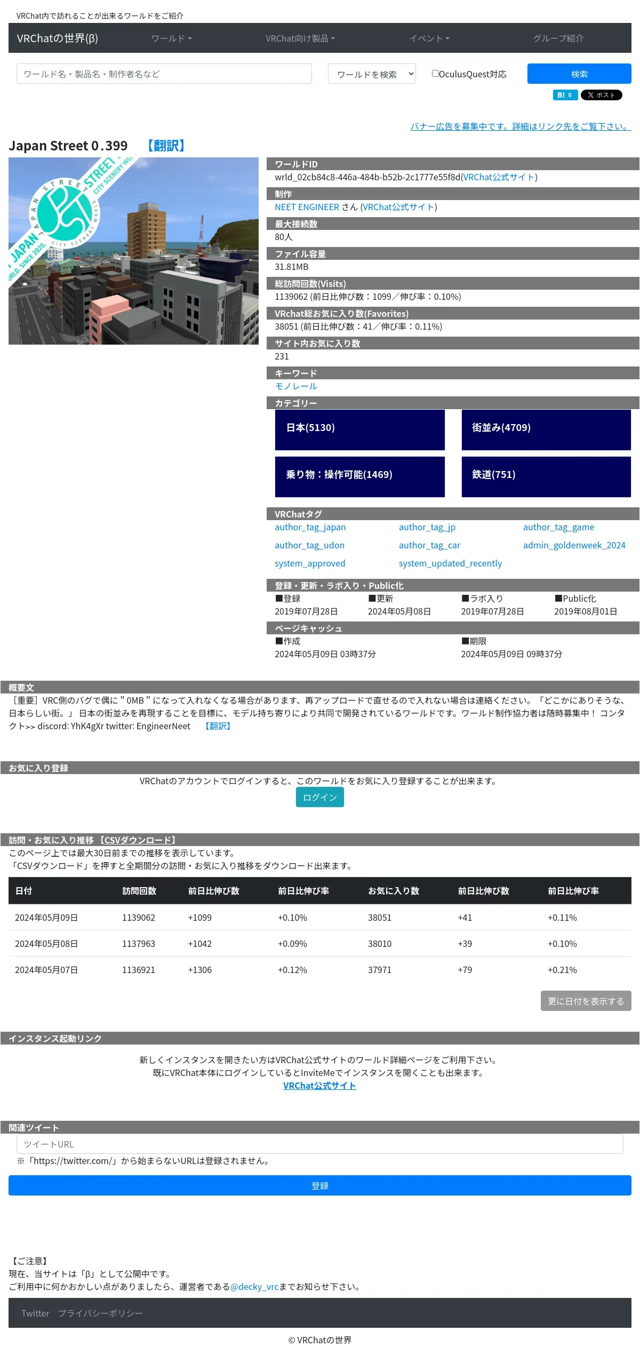The image size is (640, 1363).
Task: Focus the world name search field
Action: click(x=164, y=74)
